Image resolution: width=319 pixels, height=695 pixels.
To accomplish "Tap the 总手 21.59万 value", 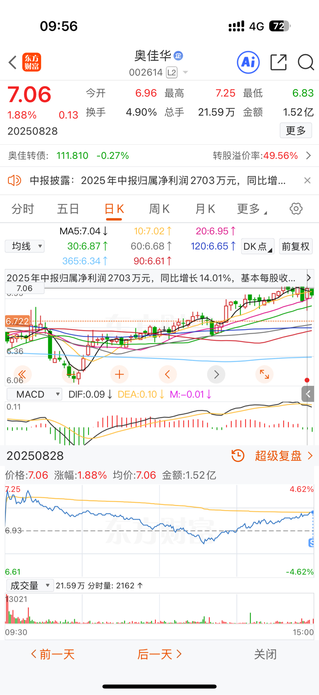I will 216,112.
